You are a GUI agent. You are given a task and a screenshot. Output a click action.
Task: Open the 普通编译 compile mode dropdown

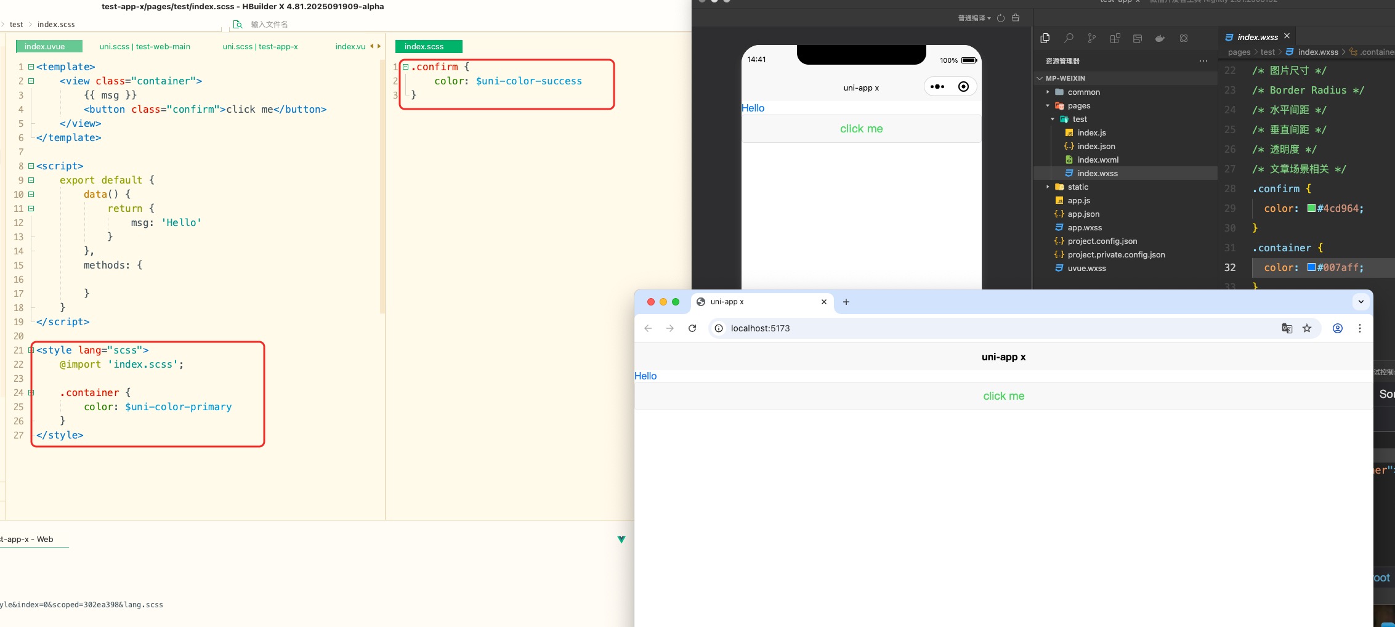coord(974,18)
